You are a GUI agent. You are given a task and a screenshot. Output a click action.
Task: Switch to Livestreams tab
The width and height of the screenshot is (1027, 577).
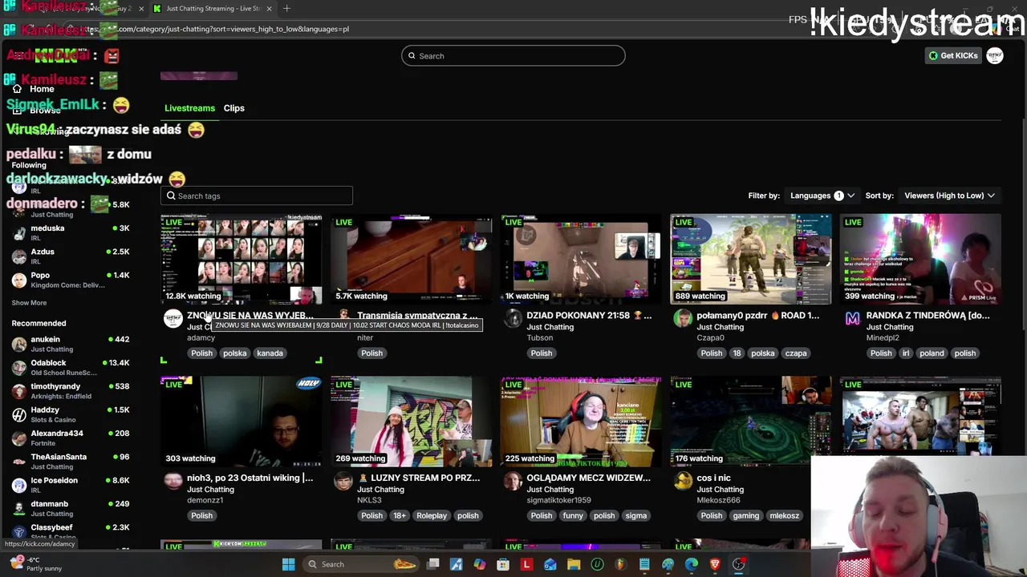pos(189,108)
